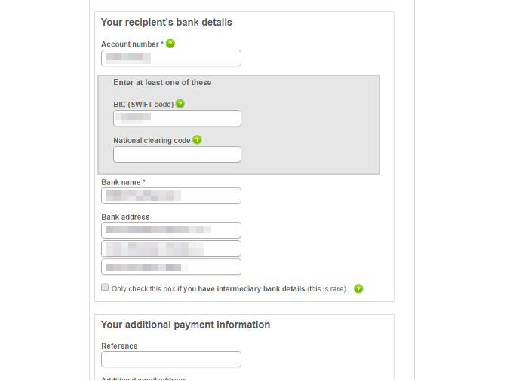Click the intermediary bank details help icon
The image size is (513, 381).
click(x=358, y=288)
